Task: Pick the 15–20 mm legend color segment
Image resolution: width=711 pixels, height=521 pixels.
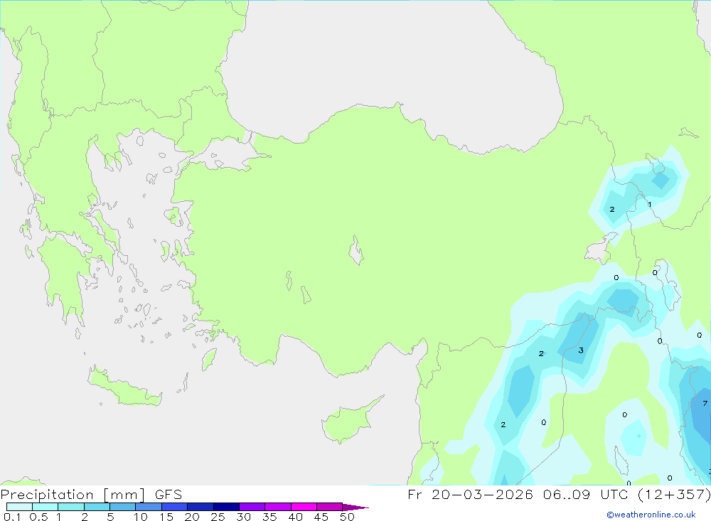Action: coord(175,507)
